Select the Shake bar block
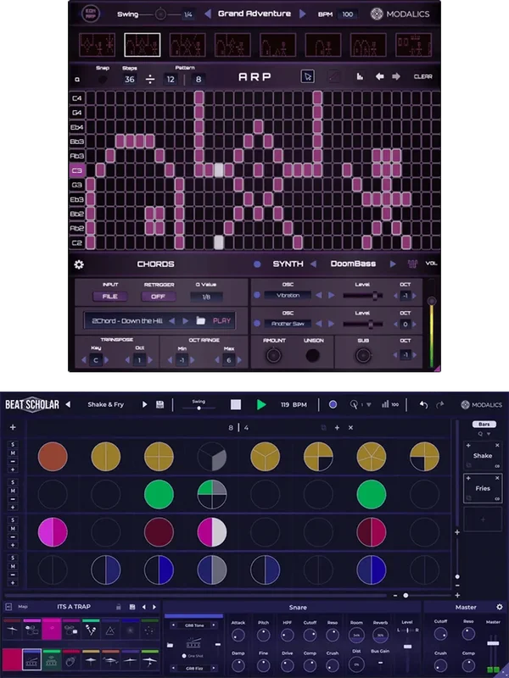 pyautogui.click(x=483, y=455)
